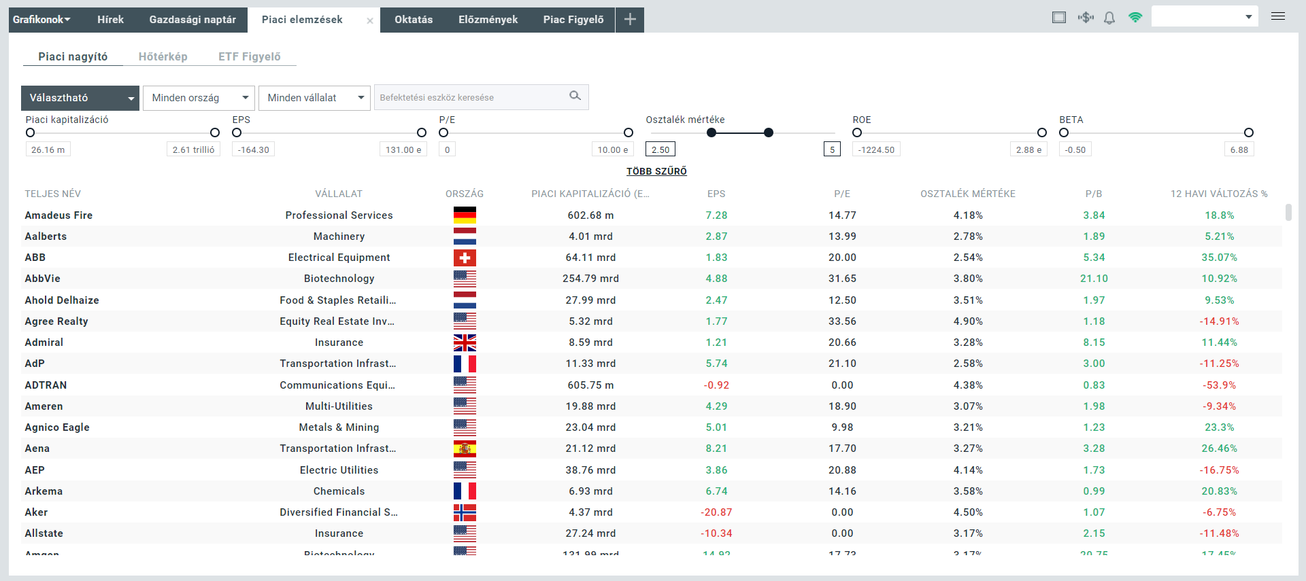Image resolution: width=1306 pixels, height=581 pixels.
Task: Sort by the OSZTALÉK MÉRTÉKE column header
Action: tap(967, 194)
